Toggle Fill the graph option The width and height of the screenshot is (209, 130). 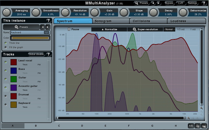pos(6,47)
